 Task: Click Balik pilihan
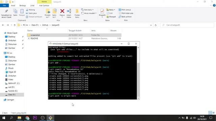point(125,16)
